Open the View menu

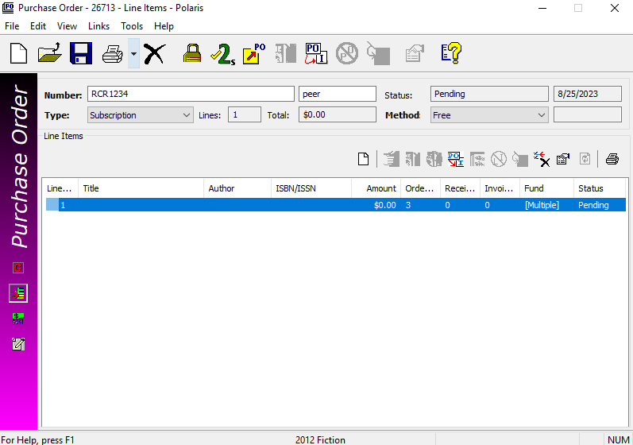click(67, 26)
